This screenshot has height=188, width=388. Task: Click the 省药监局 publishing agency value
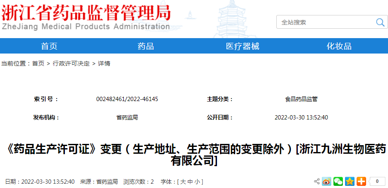coord(127,117)
